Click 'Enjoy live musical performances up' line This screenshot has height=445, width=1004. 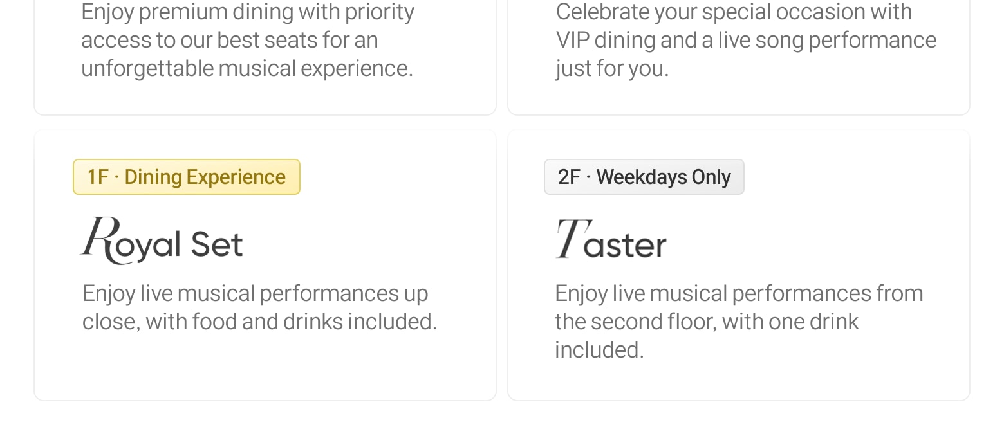pyautogui.click(x=255, y=293)
